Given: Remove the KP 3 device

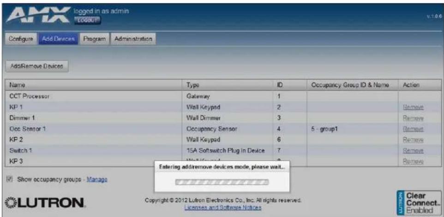Looking at the screenshot, I should tap(414, 161).
